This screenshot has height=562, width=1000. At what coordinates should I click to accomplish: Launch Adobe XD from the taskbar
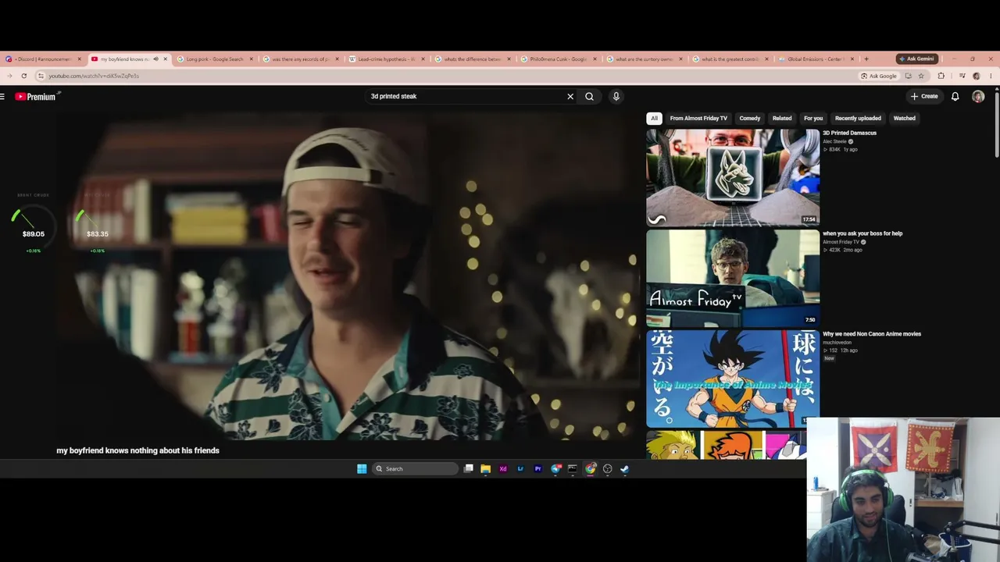click(x=503, y=469)
